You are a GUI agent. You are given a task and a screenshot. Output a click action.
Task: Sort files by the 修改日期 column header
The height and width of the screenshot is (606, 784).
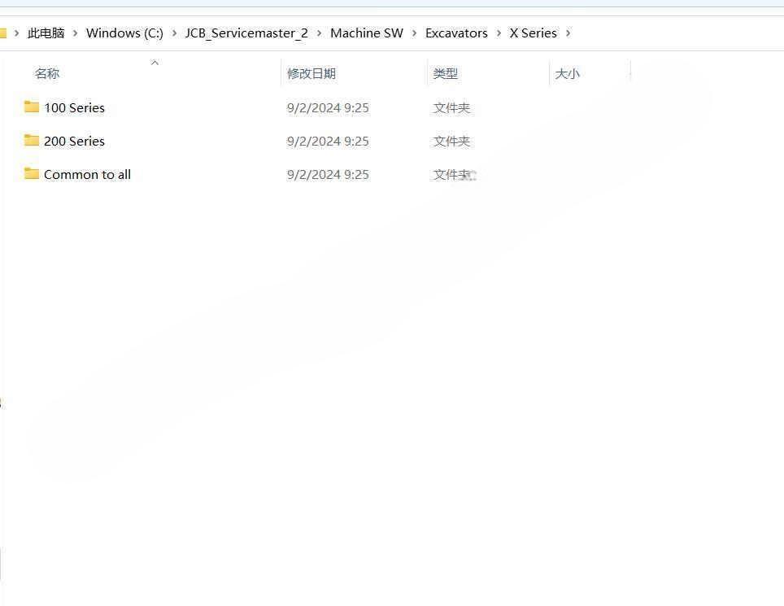pyautogui.click(x=311, y=73)
